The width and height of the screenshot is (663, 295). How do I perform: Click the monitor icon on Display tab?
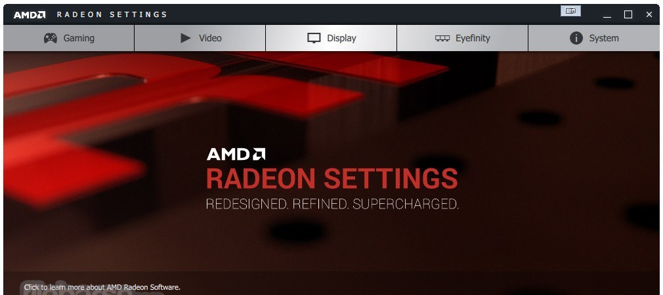tap(314, 38)
